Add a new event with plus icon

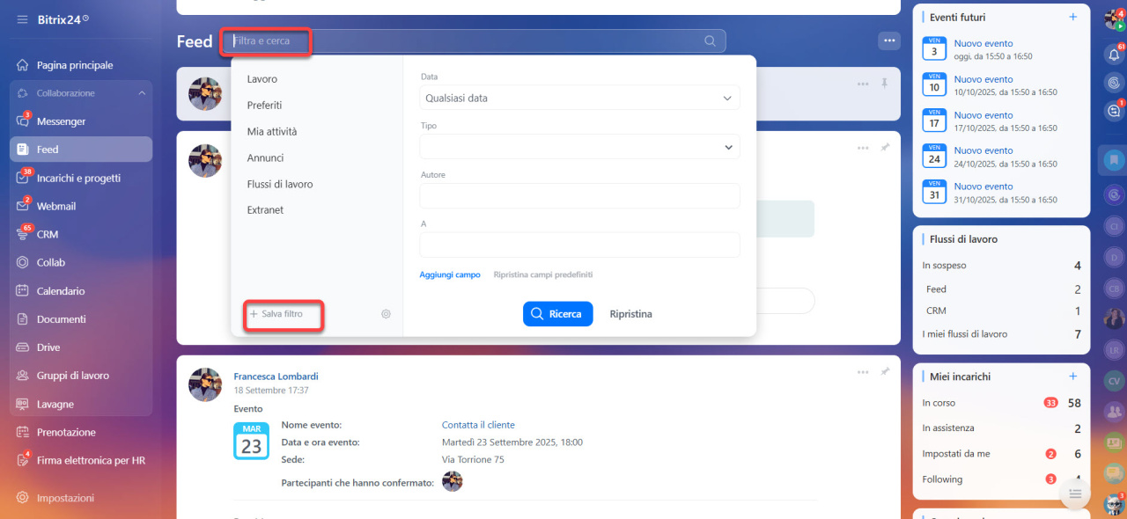1072,17
